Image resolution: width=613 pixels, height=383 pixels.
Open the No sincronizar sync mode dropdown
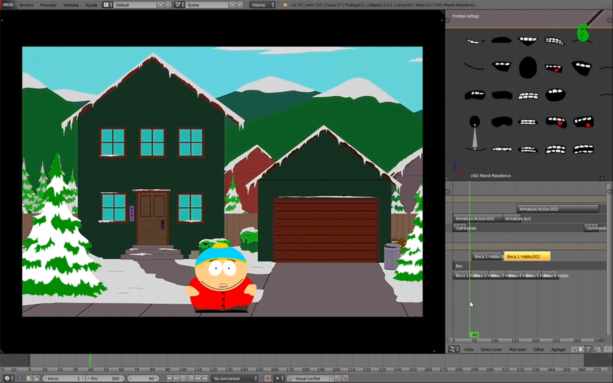tap(235, 379)
